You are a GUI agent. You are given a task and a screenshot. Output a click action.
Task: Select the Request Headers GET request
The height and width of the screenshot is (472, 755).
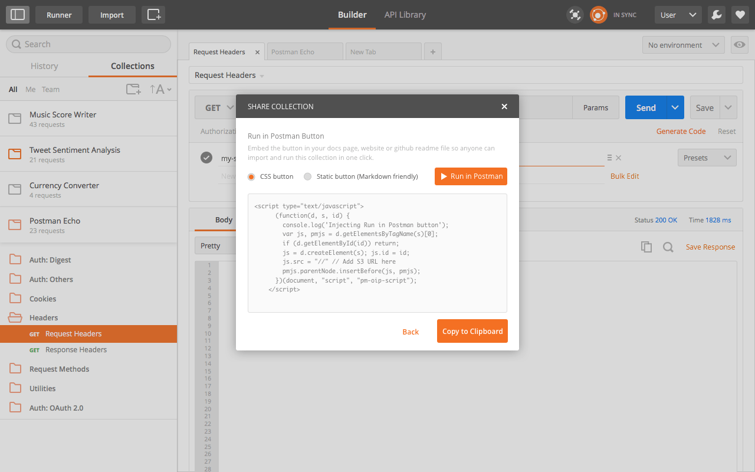[x=88, y=334]
